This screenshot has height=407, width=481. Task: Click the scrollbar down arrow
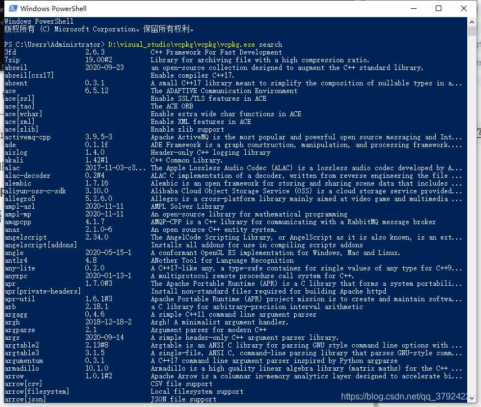(472, 398)
